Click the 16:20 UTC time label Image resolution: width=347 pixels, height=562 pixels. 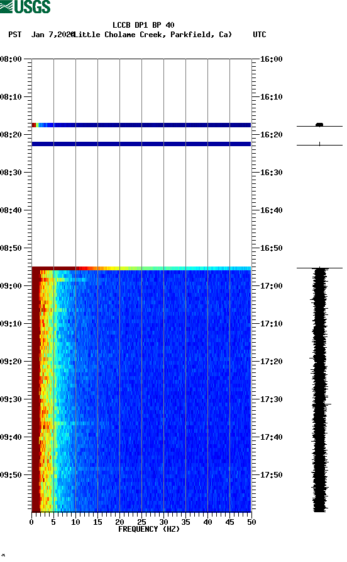(271, 134)
